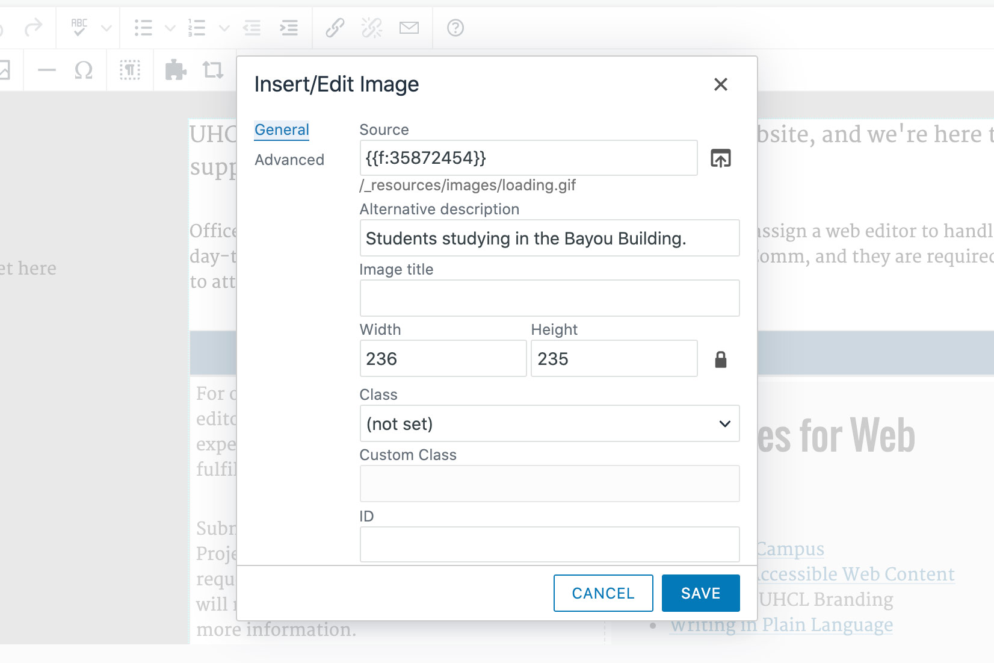Image resolution: width=994 pixels, height=663 pixels.
Task: Open the numbered list style dropdown
Action: (225, 27)
